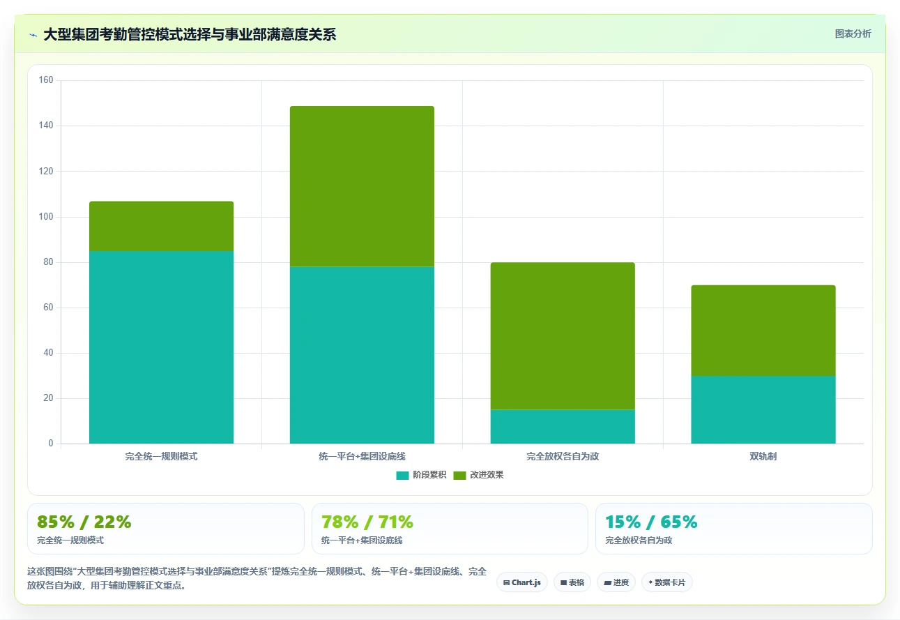The width and height of the screenshot is (900, 620).
Task: Click the green bar segment for 双轨制
Action: coord(763,331)
